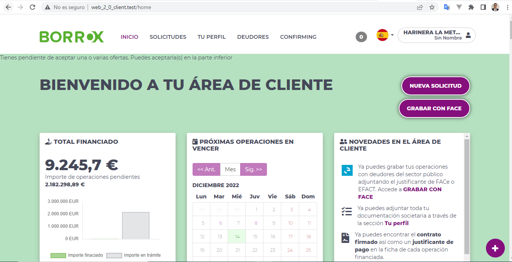This screenshot has height=262, width=512.
Task: Click the money icon beside Total Financiado
Action: click(48, 142)
